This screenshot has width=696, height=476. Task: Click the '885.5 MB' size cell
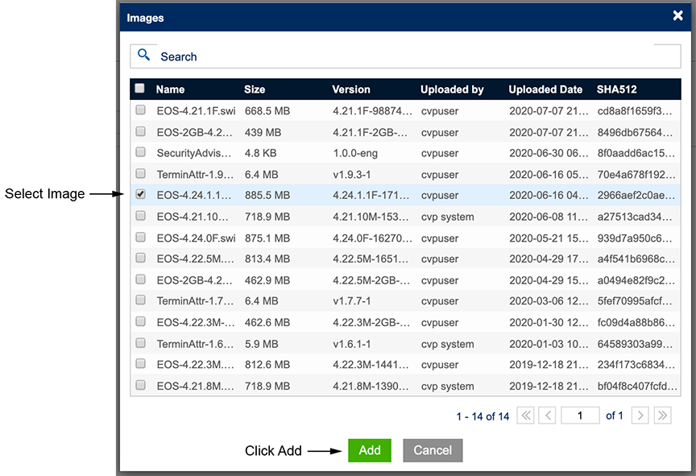267,195
